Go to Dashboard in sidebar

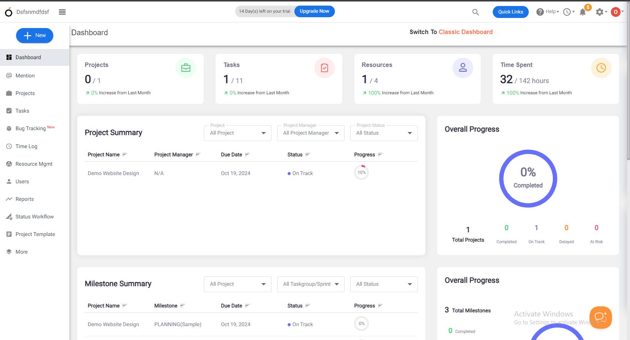(34, 57)
